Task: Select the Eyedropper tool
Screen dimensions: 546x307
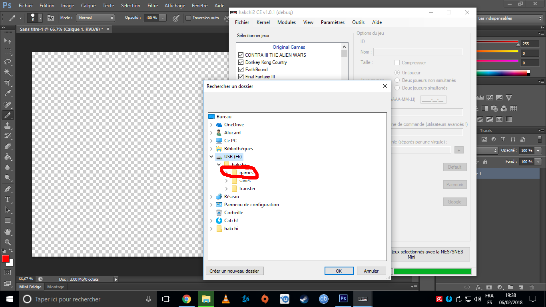Action: [x=8, y=93]
